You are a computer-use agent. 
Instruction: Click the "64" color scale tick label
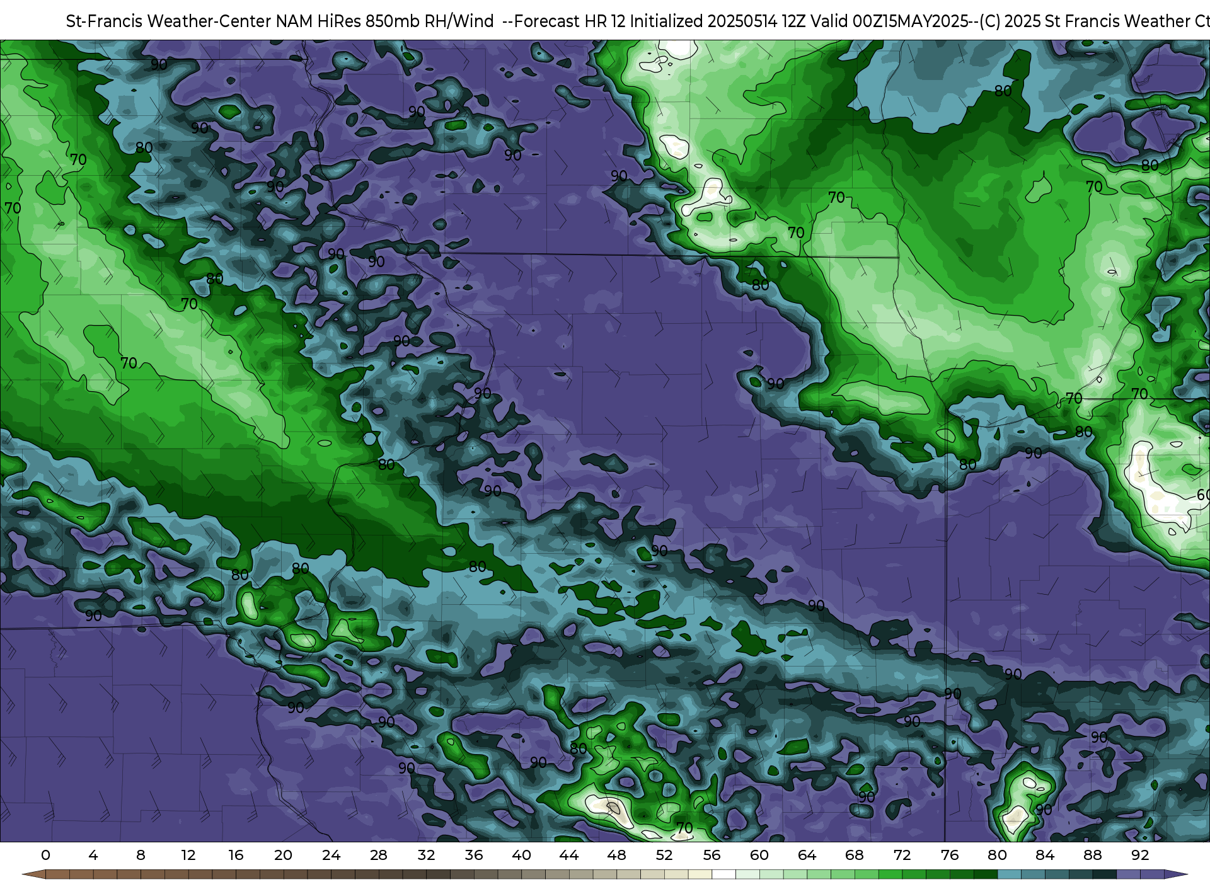(x=807, y=855)
